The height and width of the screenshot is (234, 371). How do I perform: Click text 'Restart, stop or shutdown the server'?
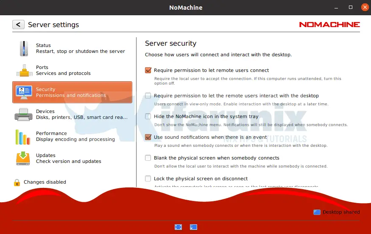pyautogui.click(x=81, y=51)
